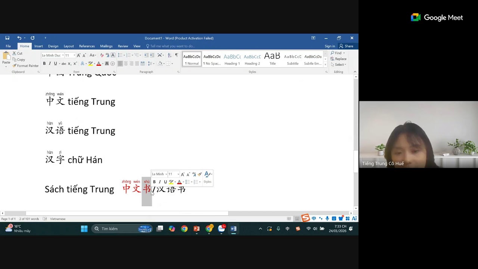Open Change Case Aa dropdown
Image resolution: width=478 pixels, height=269 pixels.
[93, 55]
